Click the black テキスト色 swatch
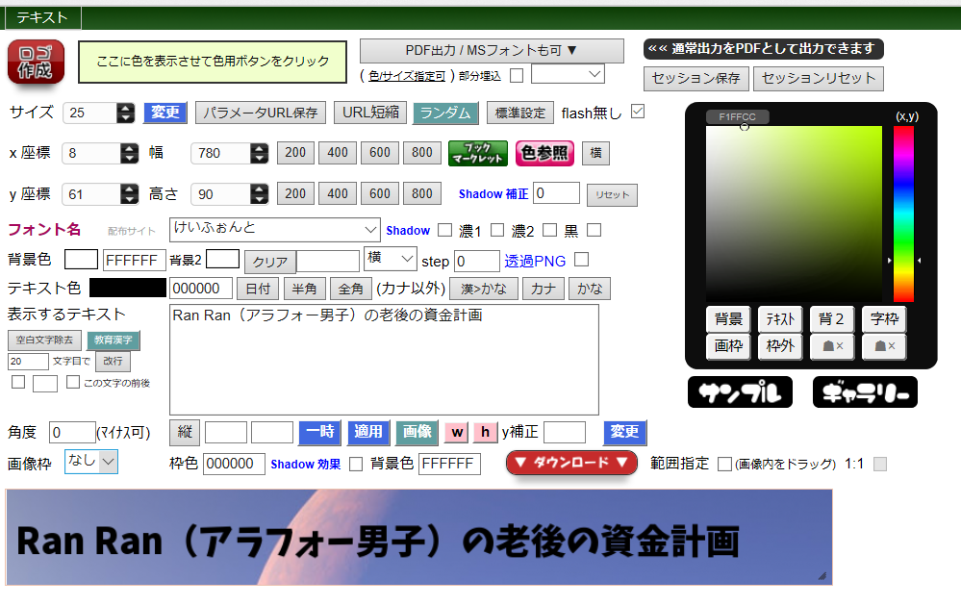This screenshot has width=961, height=605. tap(128, 288)
